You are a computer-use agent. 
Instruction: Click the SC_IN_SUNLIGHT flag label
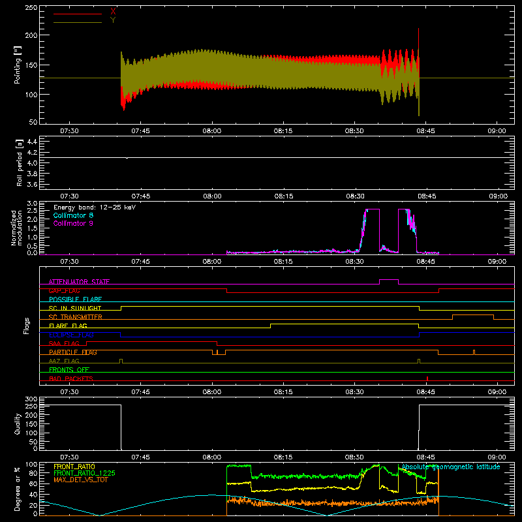point(75,308)
